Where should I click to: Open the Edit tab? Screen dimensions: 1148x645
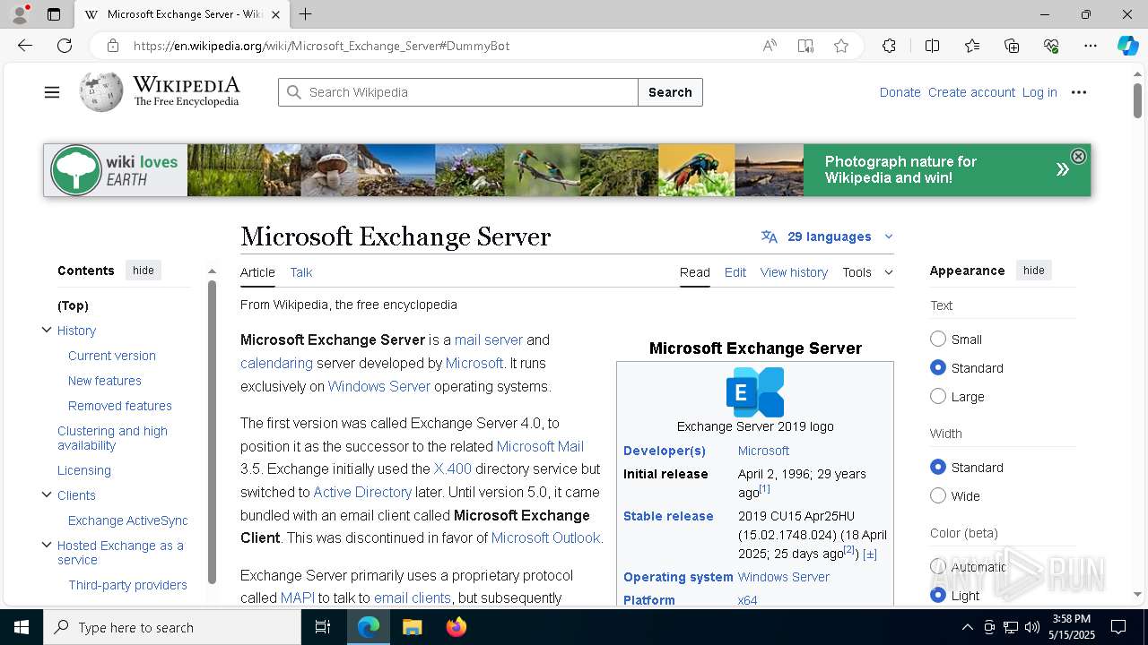click(735, 272)
